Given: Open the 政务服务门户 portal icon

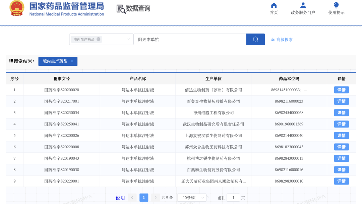Looking at the screenshot, I should point(303,5).
